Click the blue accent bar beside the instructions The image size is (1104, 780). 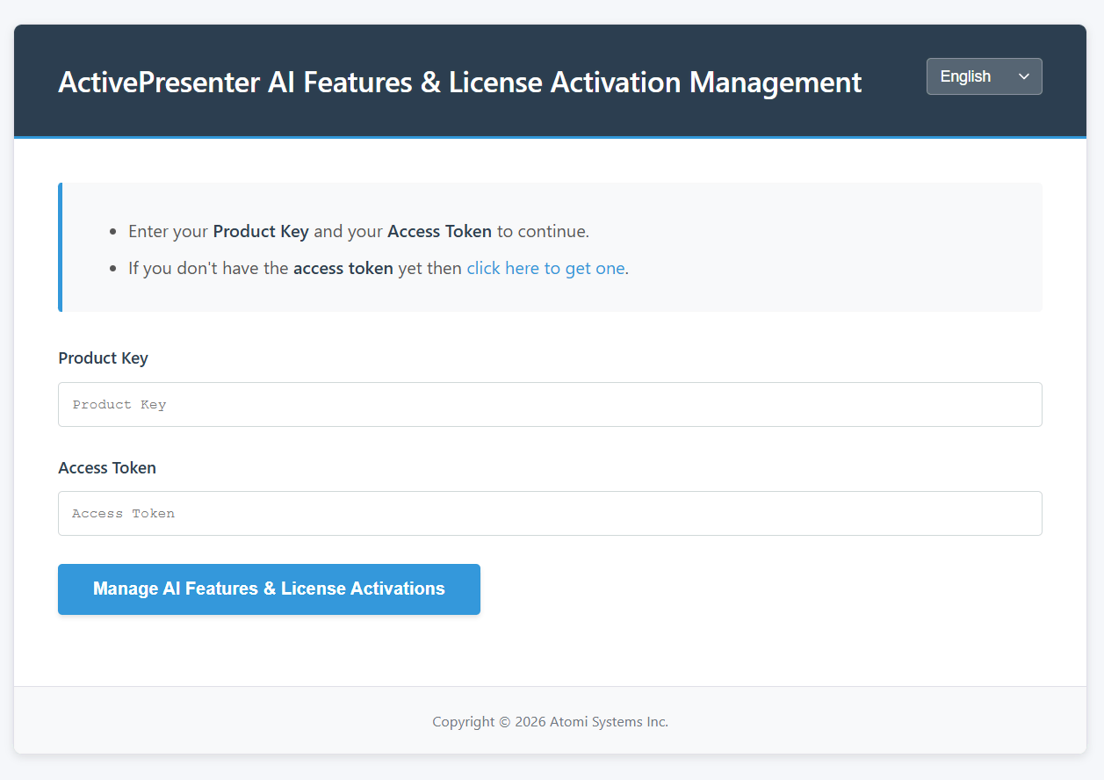click(61, 248)
